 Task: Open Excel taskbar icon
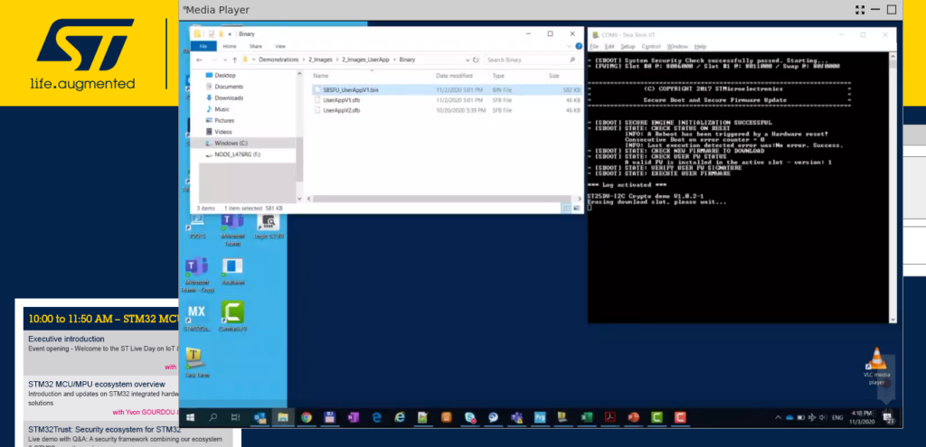tap(586, 417)
